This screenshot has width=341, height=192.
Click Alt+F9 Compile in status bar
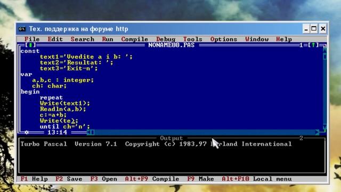[152, 179]
